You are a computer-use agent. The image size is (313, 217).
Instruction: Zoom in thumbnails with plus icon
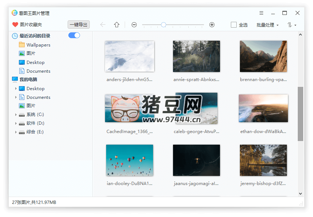pos(212,25)
